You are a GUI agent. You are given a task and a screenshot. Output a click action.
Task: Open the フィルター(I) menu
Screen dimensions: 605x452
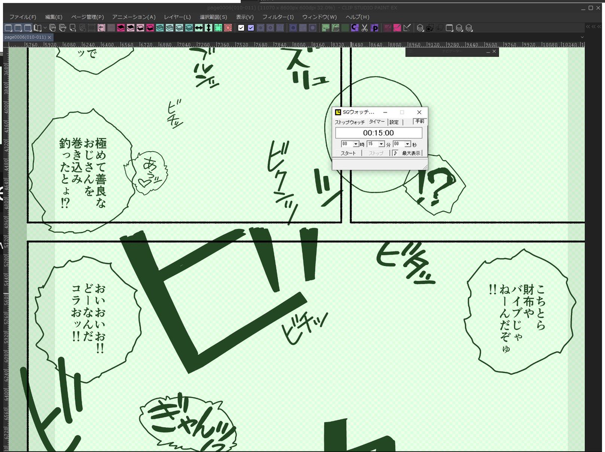pyautogui.click(x=279, y=17)
